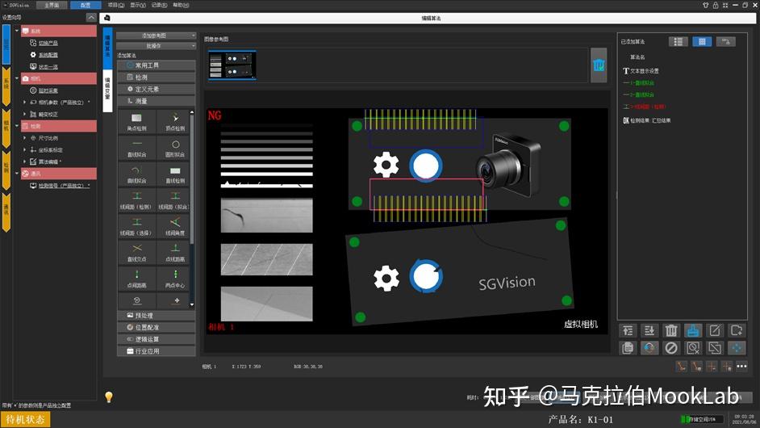
Task: Expand 相机参数 (产品独立) node
Action: point(25,103)
